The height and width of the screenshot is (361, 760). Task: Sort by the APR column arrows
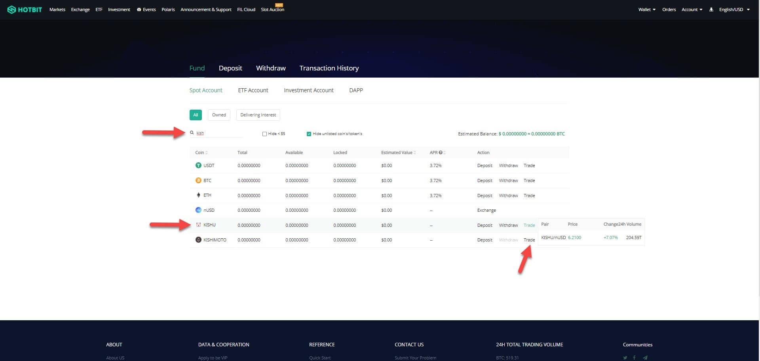click(x=445, y=152)
